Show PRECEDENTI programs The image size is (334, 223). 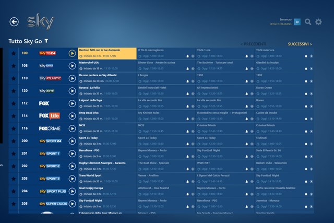pyautogui.click(x=253, y=44)
